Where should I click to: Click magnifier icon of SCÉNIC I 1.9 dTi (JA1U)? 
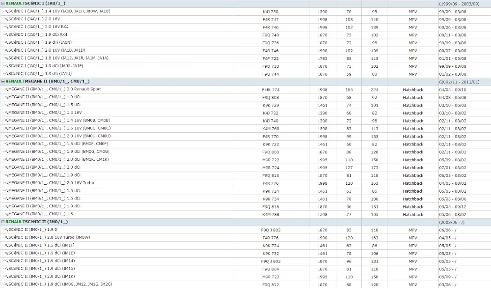pos(6,74)
